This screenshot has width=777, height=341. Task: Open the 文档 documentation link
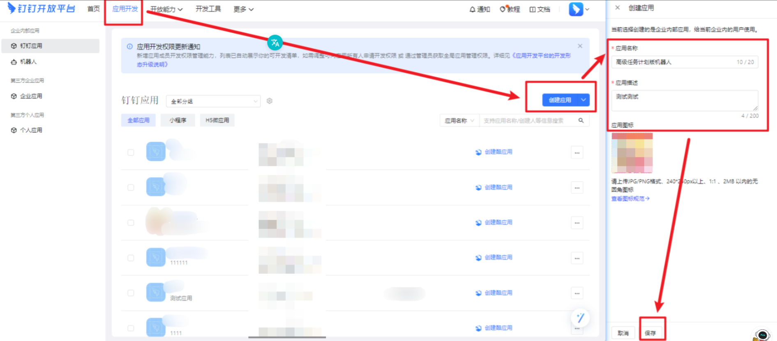(540, 9)
